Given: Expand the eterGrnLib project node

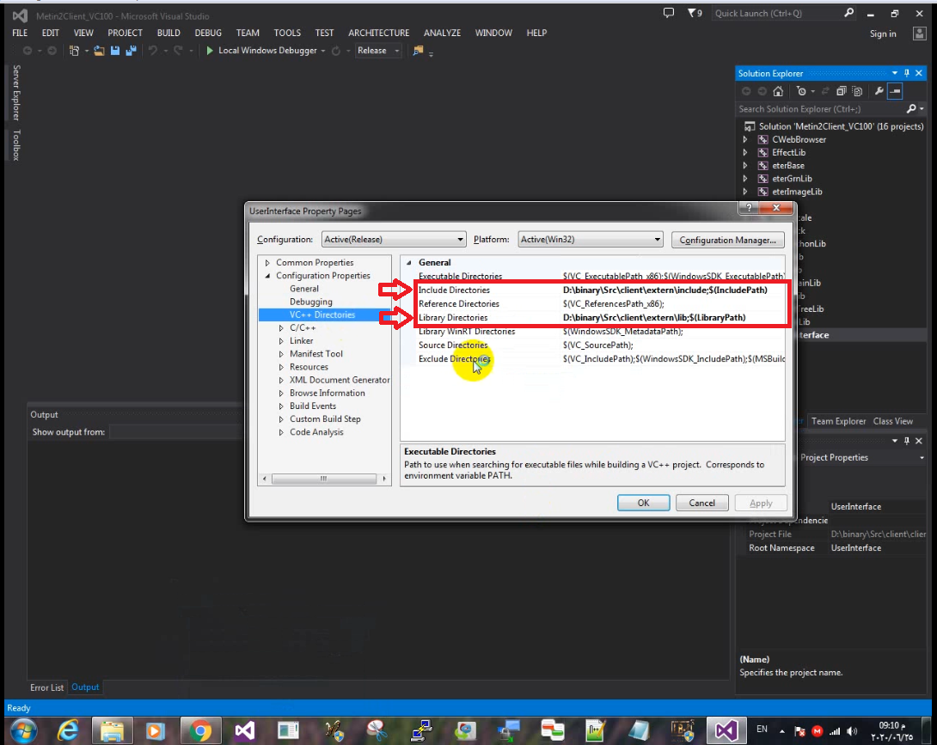Looking at the screenshot, I should tap(745, 179).
